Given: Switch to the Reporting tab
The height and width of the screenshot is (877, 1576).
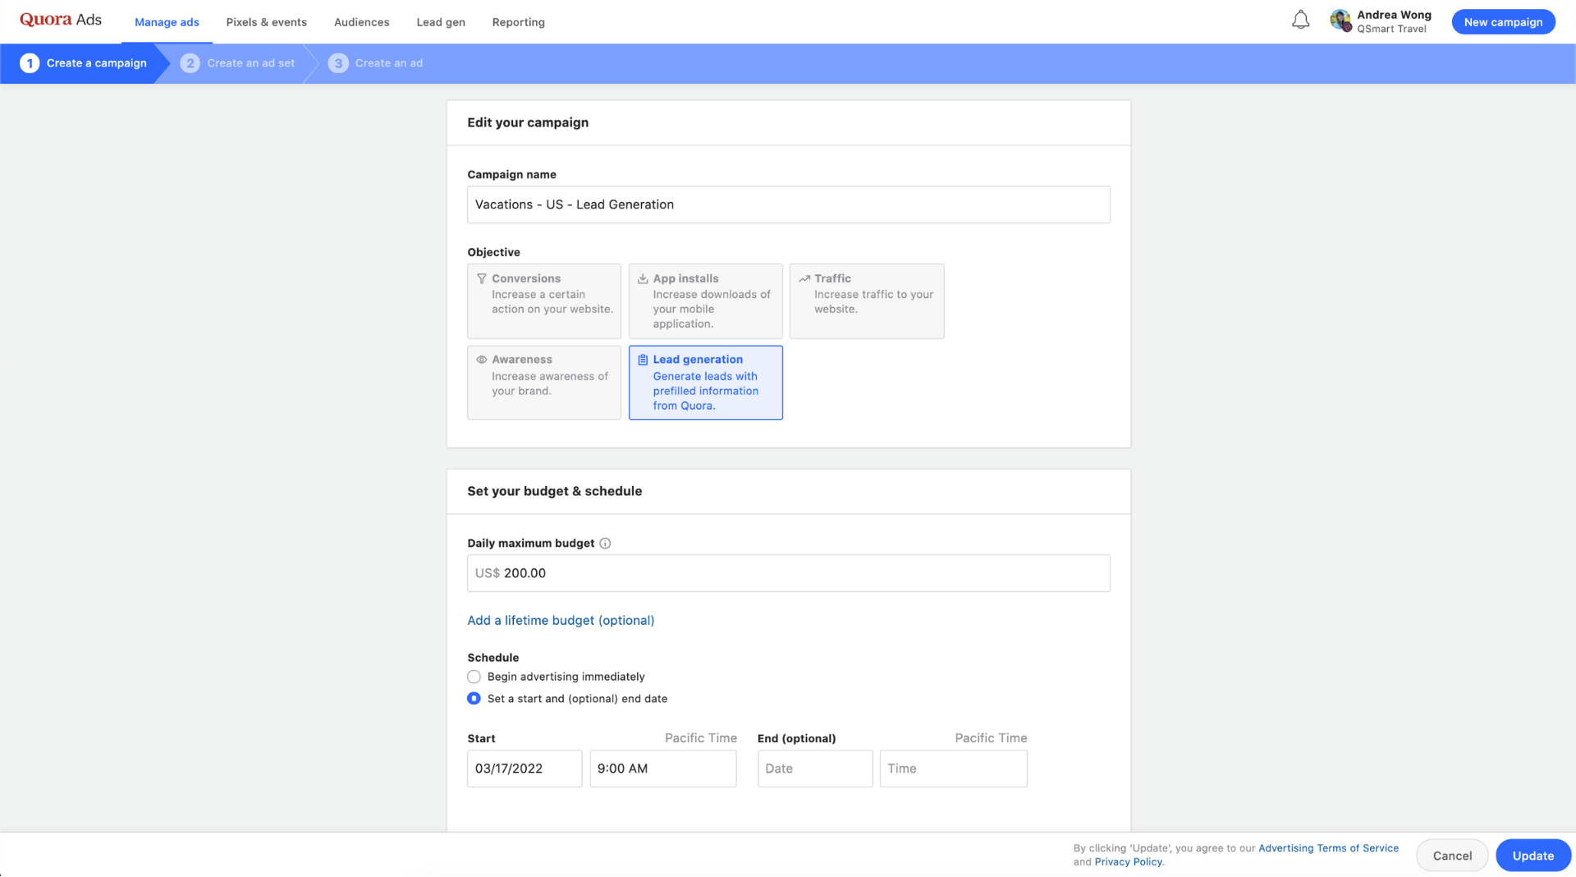Looking at the screenshot, I should coord(518,22).
